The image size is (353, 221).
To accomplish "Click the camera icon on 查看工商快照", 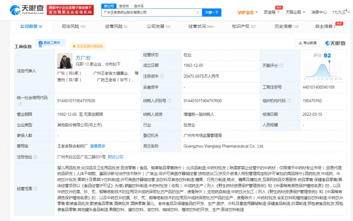I will point(41,43).
